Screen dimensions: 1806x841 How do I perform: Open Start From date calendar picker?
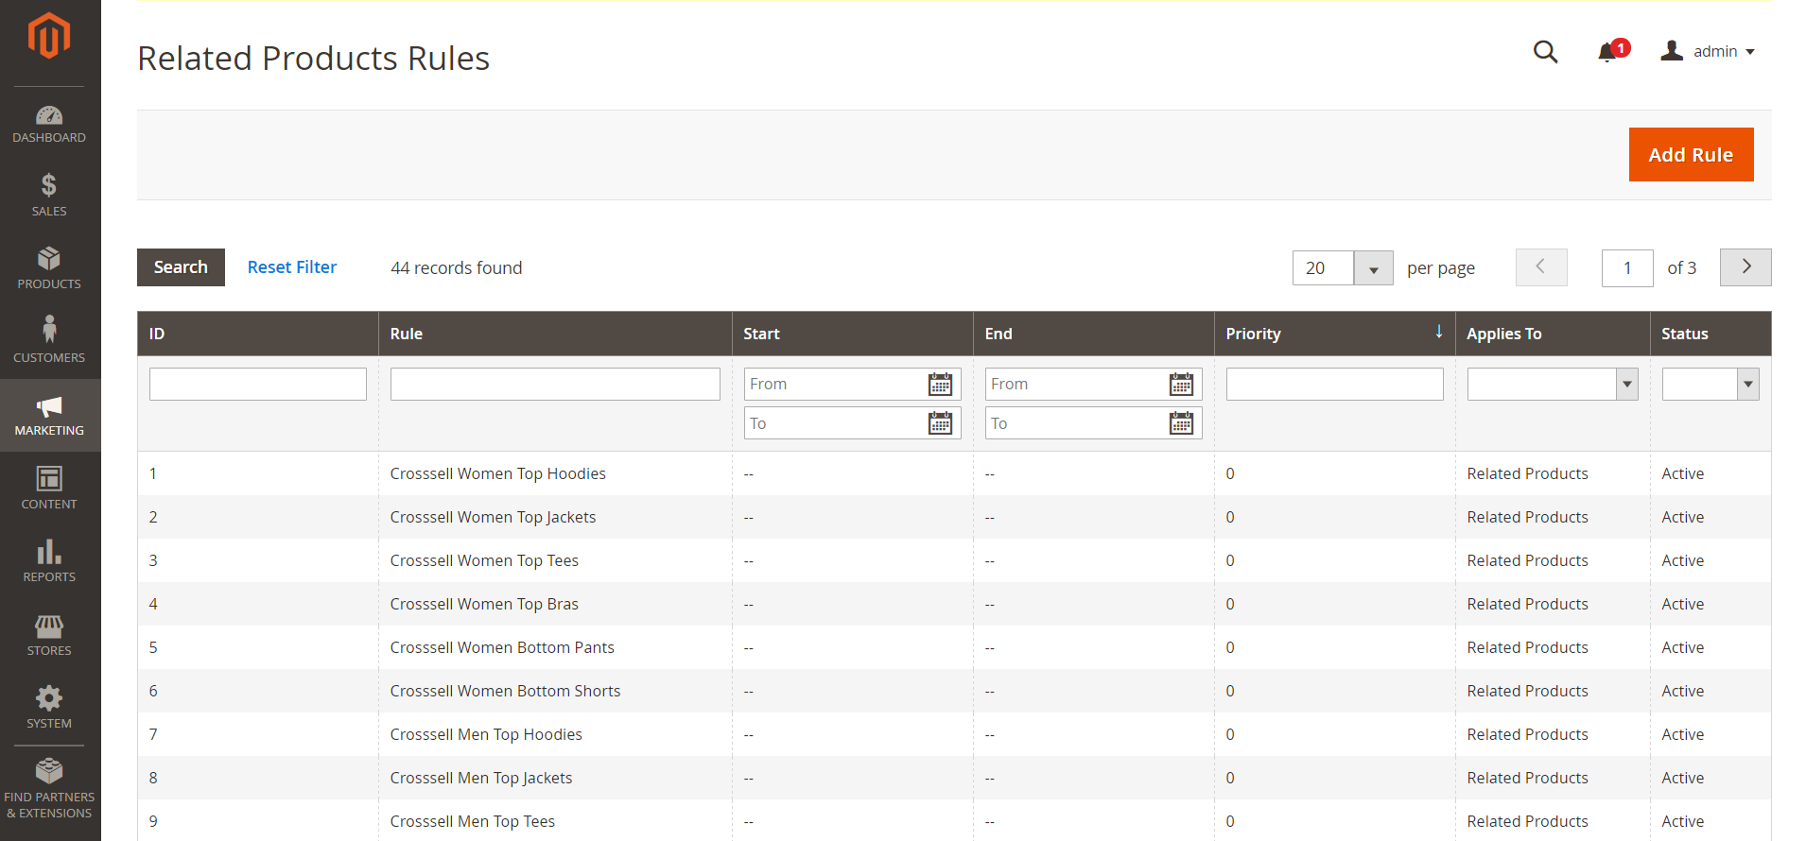(940, 385)
